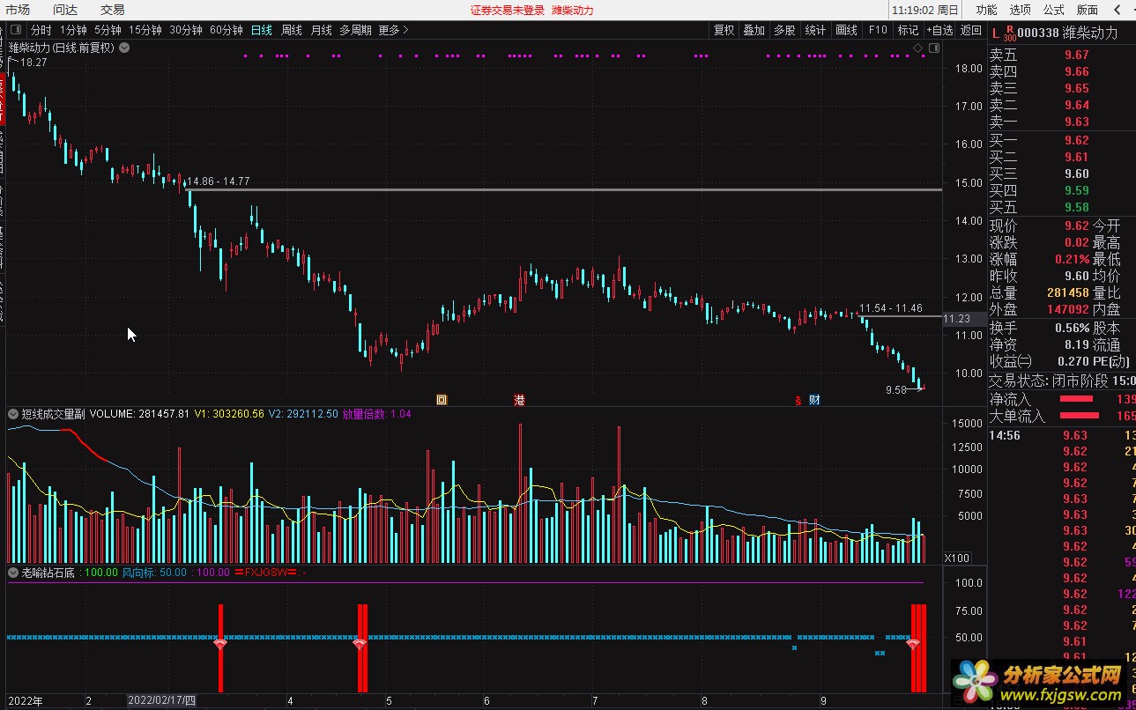Click the 叠加 overlay button
1136x710 pixels.
754,30
